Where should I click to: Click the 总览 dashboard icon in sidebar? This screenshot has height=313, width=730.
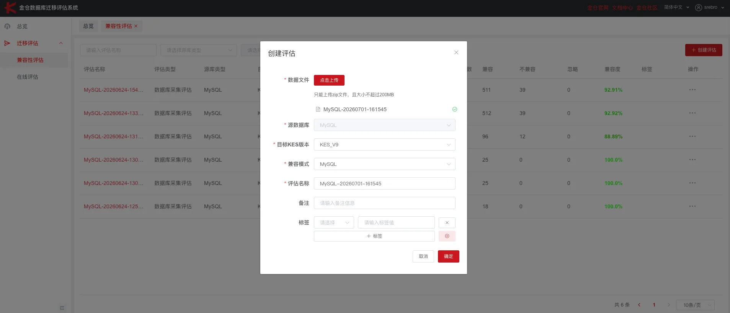click(7, 26)
